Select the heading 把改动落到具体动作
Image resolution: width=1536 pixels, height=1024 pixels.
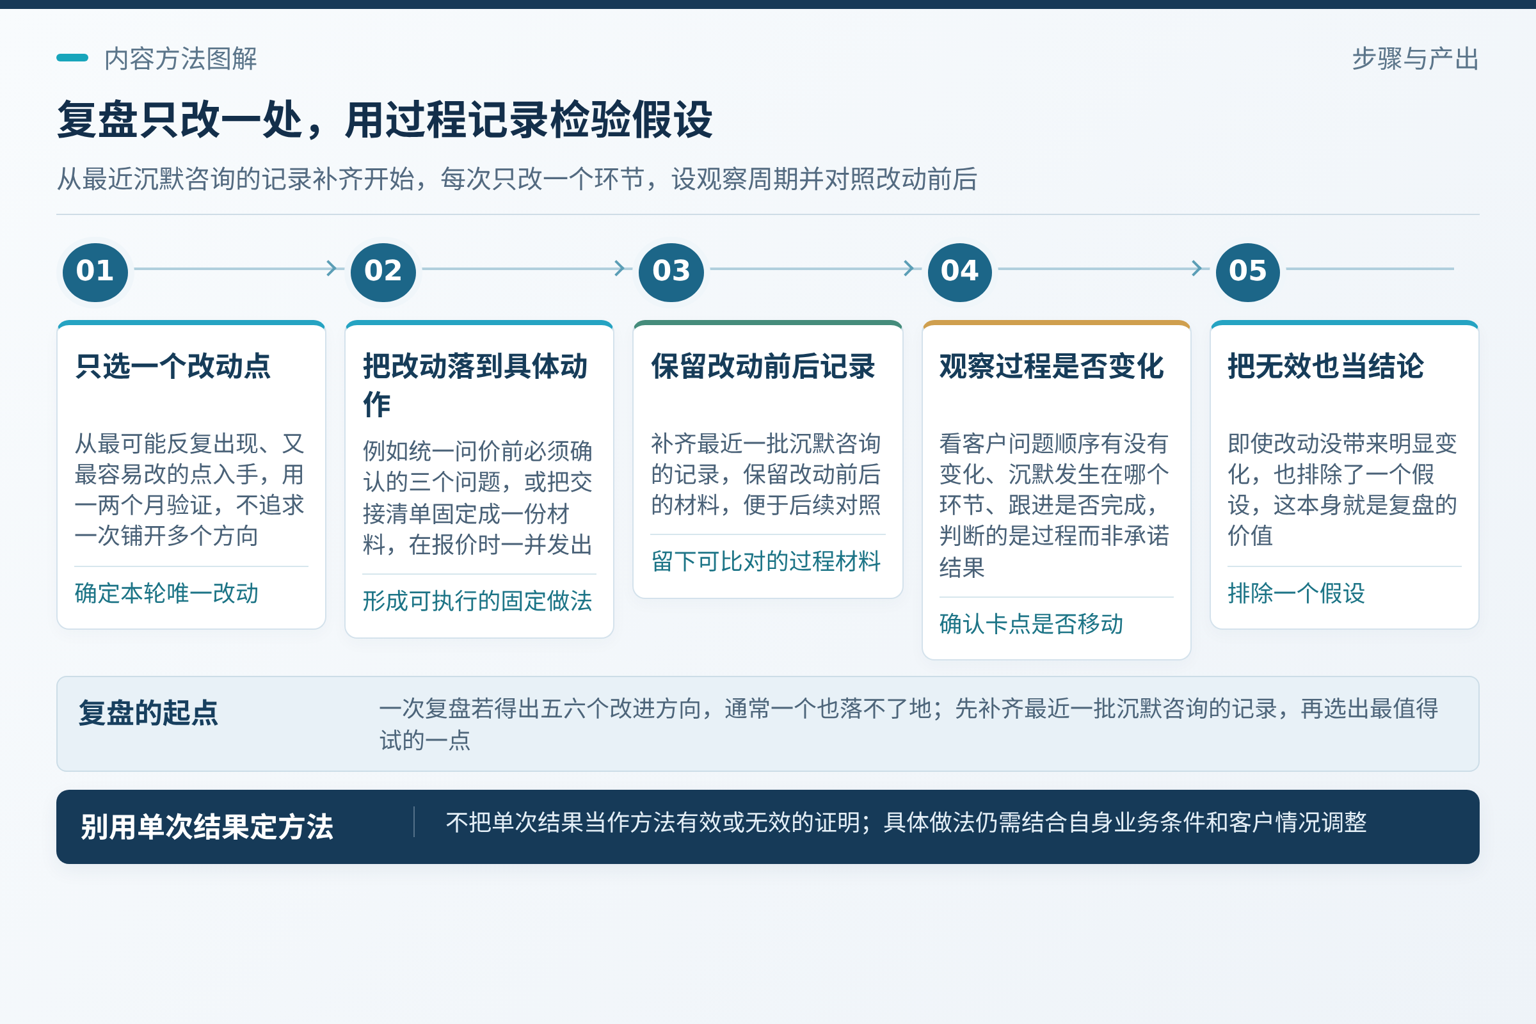(x=476, y=385)
